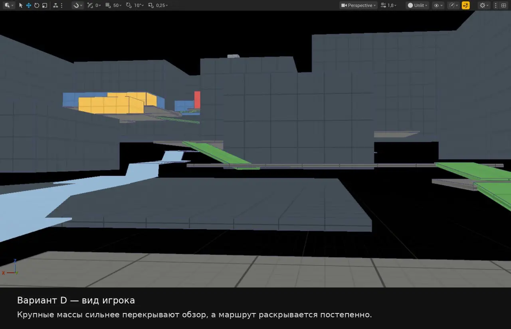Open camera speed 1,8 settings

click(x=389, y=5)
